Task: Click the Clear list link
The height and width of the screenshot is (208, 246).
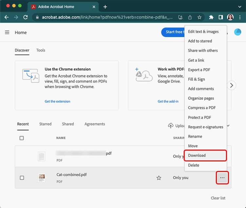Action: coord(218,198)
